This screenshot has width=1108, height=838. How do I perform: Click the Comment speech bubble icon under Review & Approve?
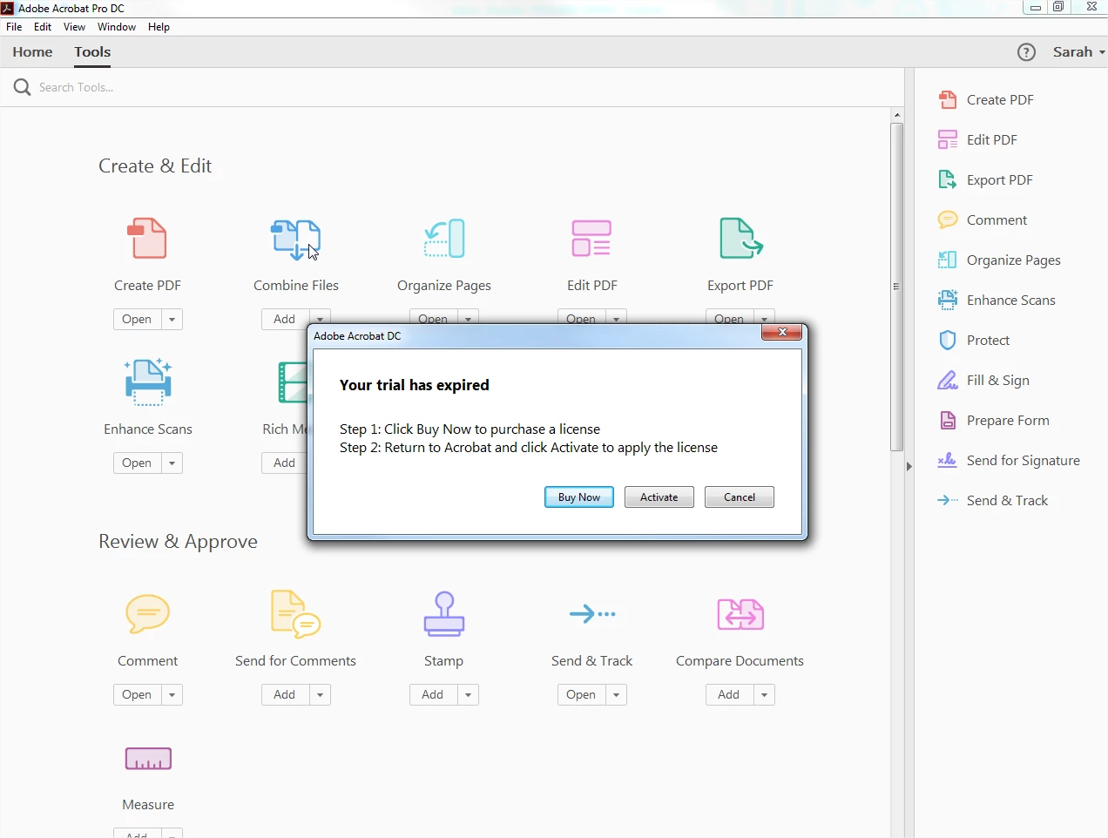[148, 614]
